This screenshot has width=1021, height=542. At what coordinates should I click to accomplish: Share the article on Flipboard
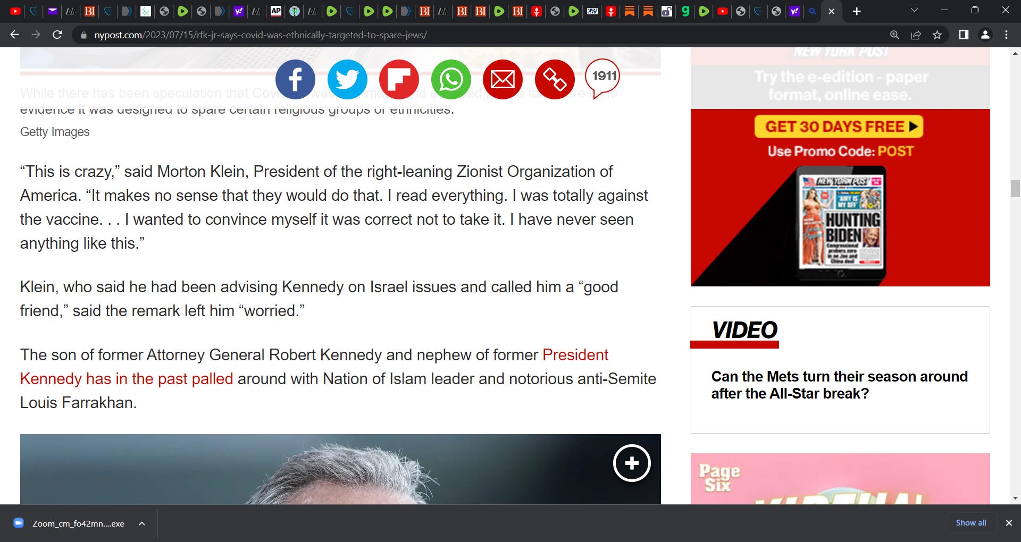(x=399, y=80)
